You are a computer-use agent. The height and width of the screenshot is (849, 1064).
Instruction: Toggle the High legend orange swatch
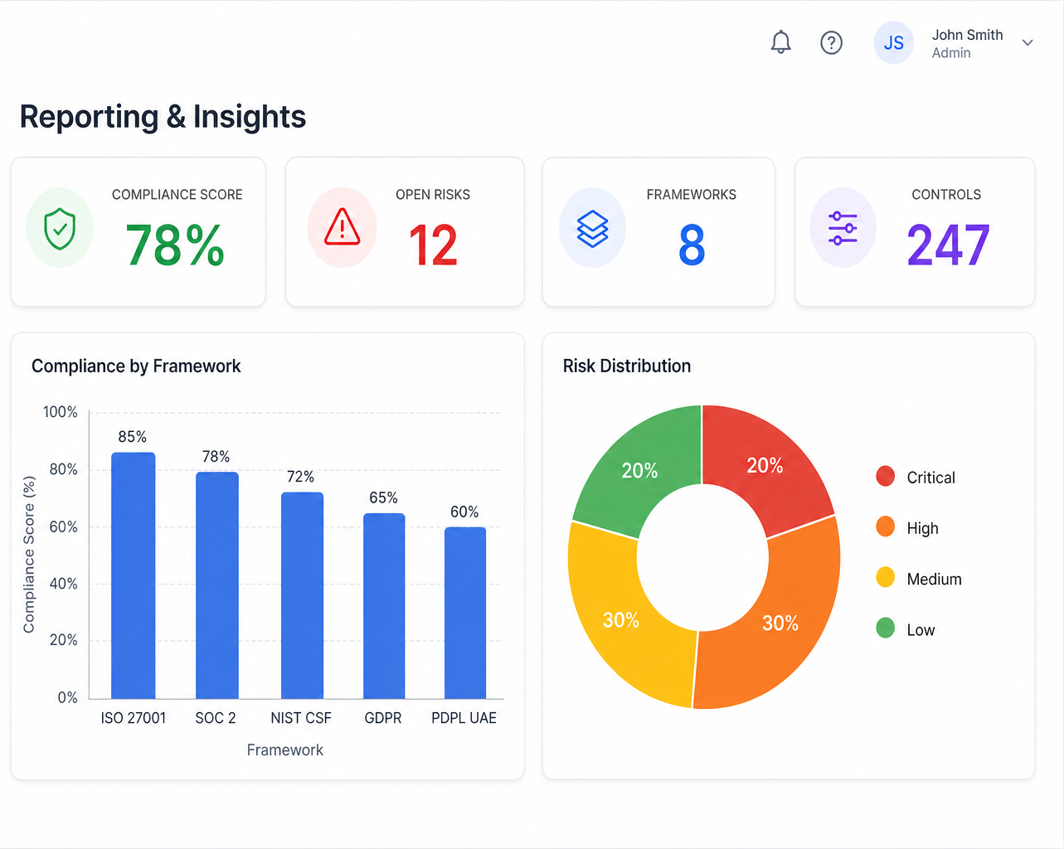(886, 526)
